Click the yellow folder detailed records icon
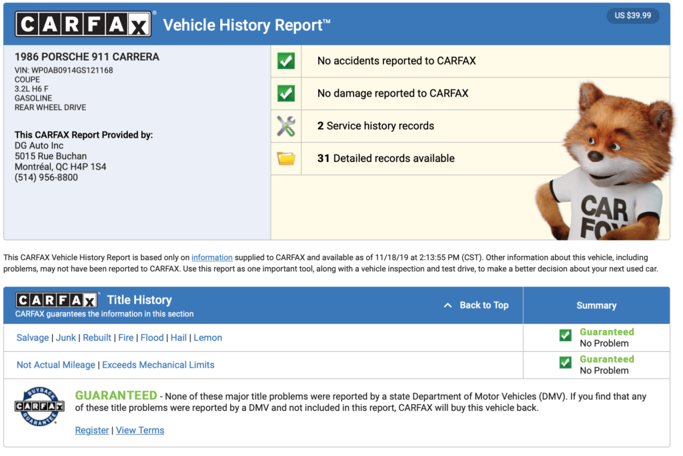Image resolution: width=683 pixels, height=456 pixels. [285, 159]
